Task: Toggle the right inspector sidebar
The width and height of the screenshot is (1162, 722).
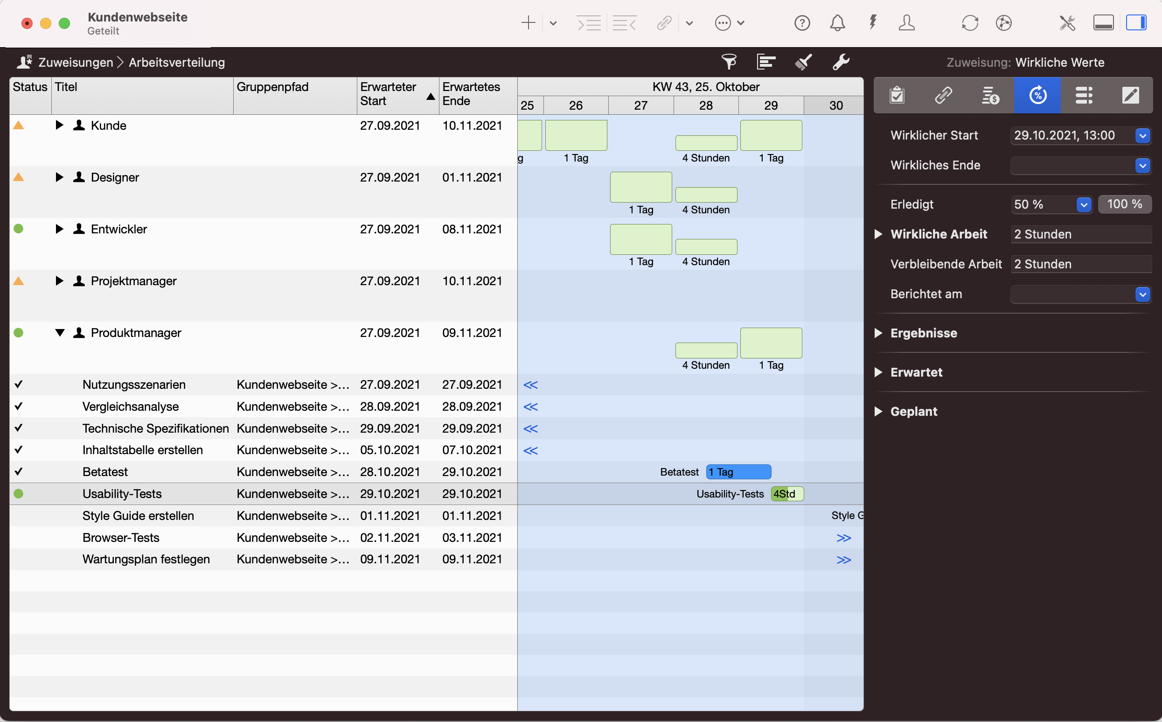Action: (1136, 23)
